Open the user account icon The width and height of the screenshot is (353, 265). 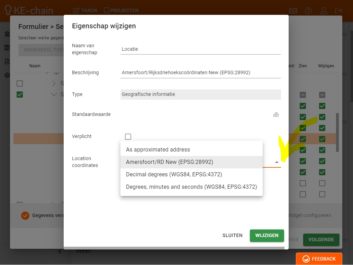click(x=324, y=10)
